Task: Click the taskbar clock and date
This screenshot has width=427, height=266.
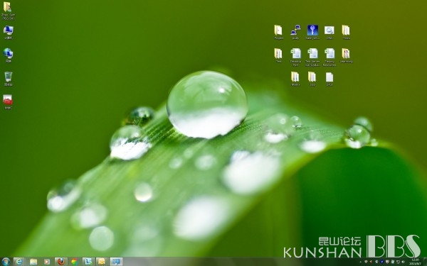Action: click(416, 262)
